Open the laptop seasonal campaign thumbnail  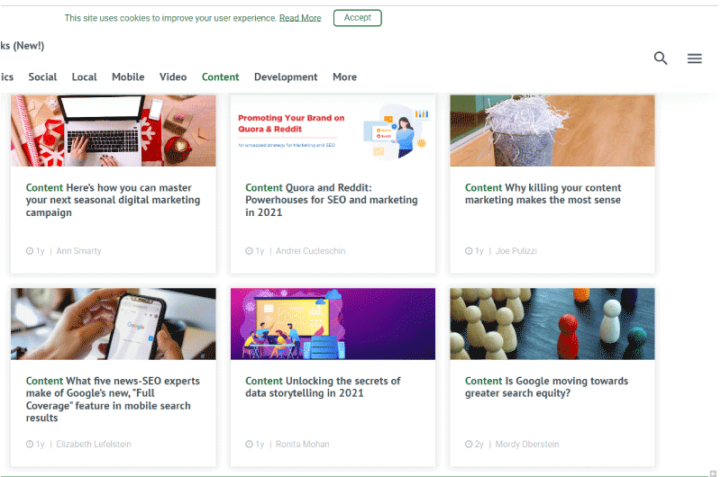point(114,130)
